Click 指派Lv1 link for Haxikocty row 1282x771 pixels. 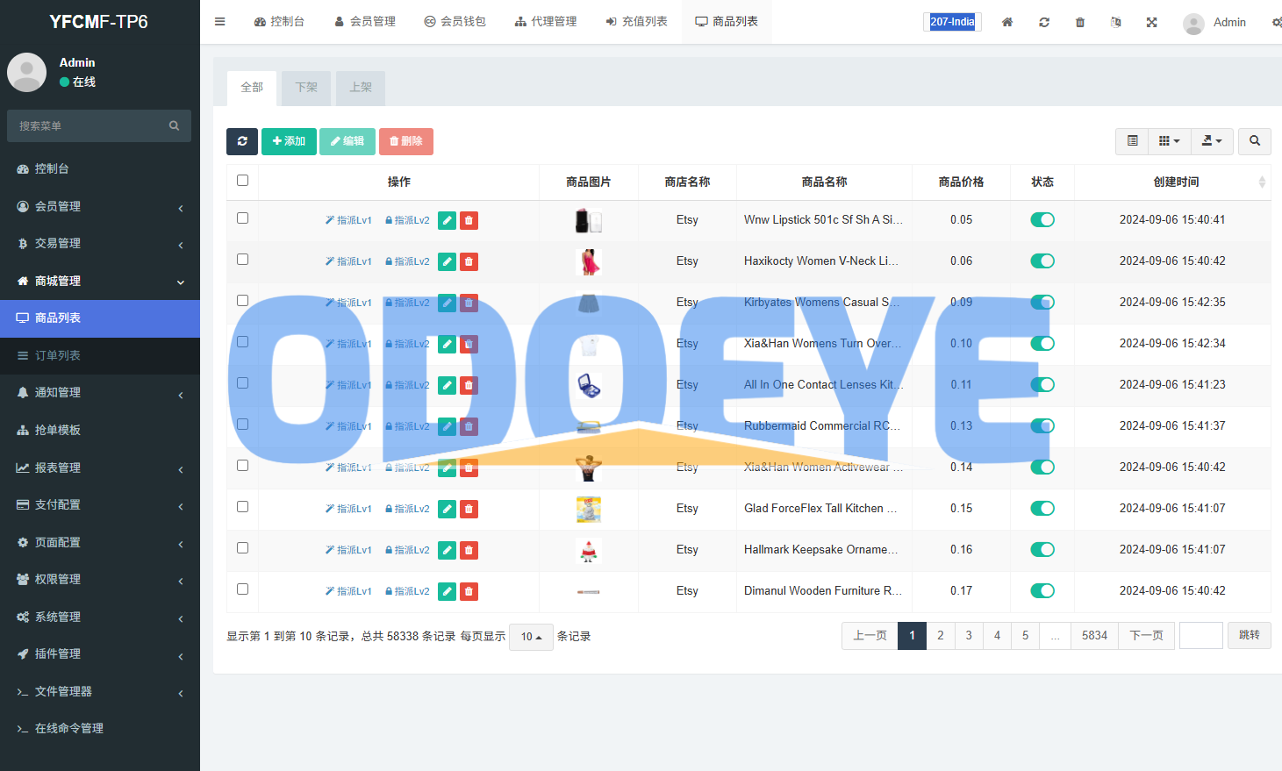[348, 261]
